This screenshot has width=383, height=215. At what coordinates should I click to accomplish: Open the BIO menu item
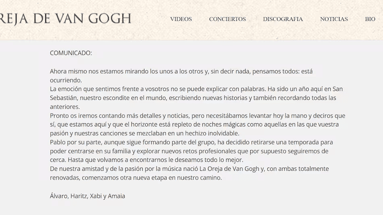370,19
